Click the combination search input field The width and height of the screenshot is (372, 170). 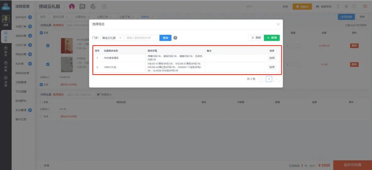point(142,38)
